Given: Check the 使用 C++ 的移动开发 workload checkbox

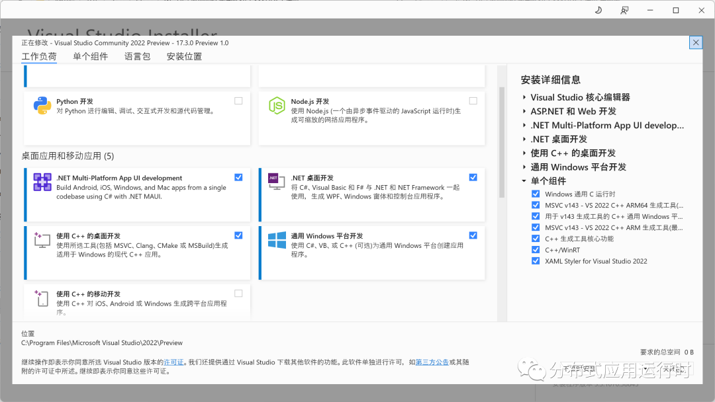Looking at the screenshot, I should 238,294.
